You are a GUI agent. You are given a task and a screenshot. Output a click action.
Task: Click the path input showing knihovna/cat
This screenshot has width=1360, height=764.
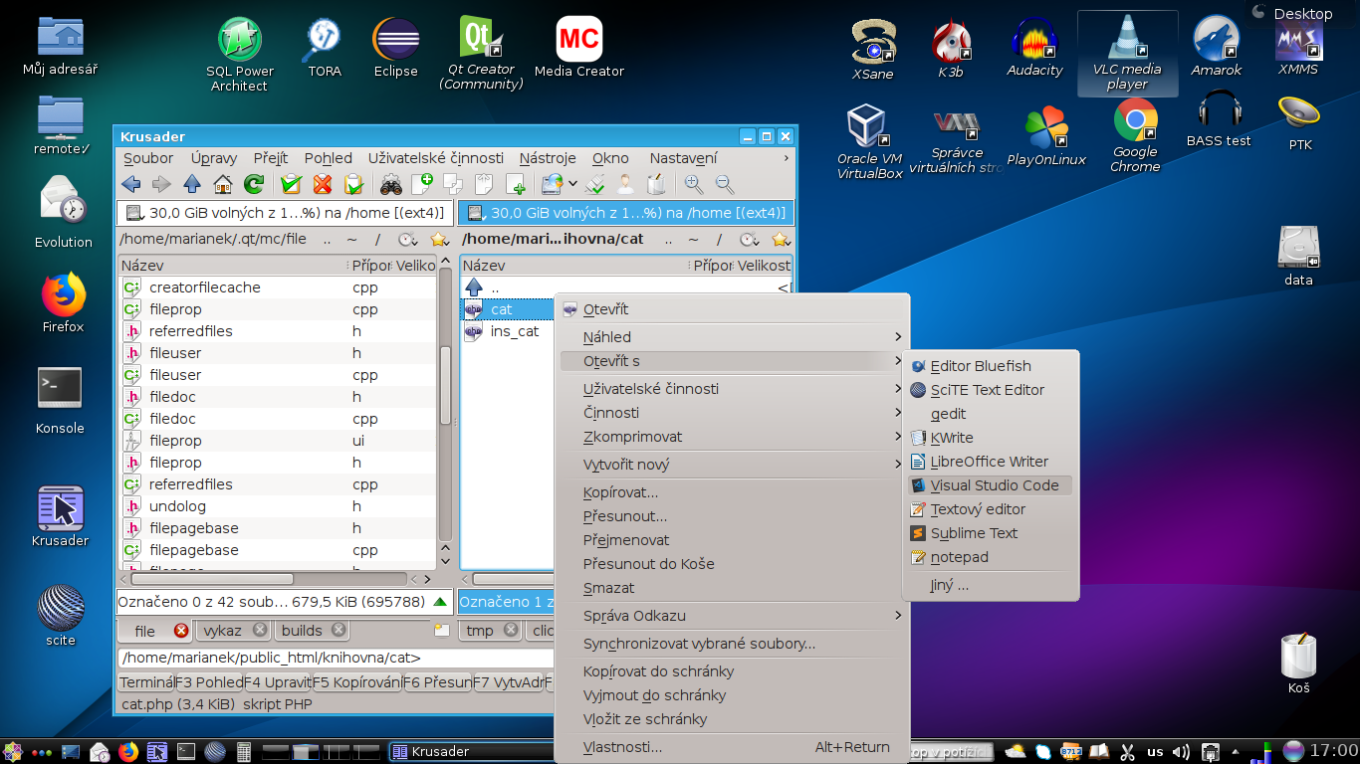(x=279, y=658)
